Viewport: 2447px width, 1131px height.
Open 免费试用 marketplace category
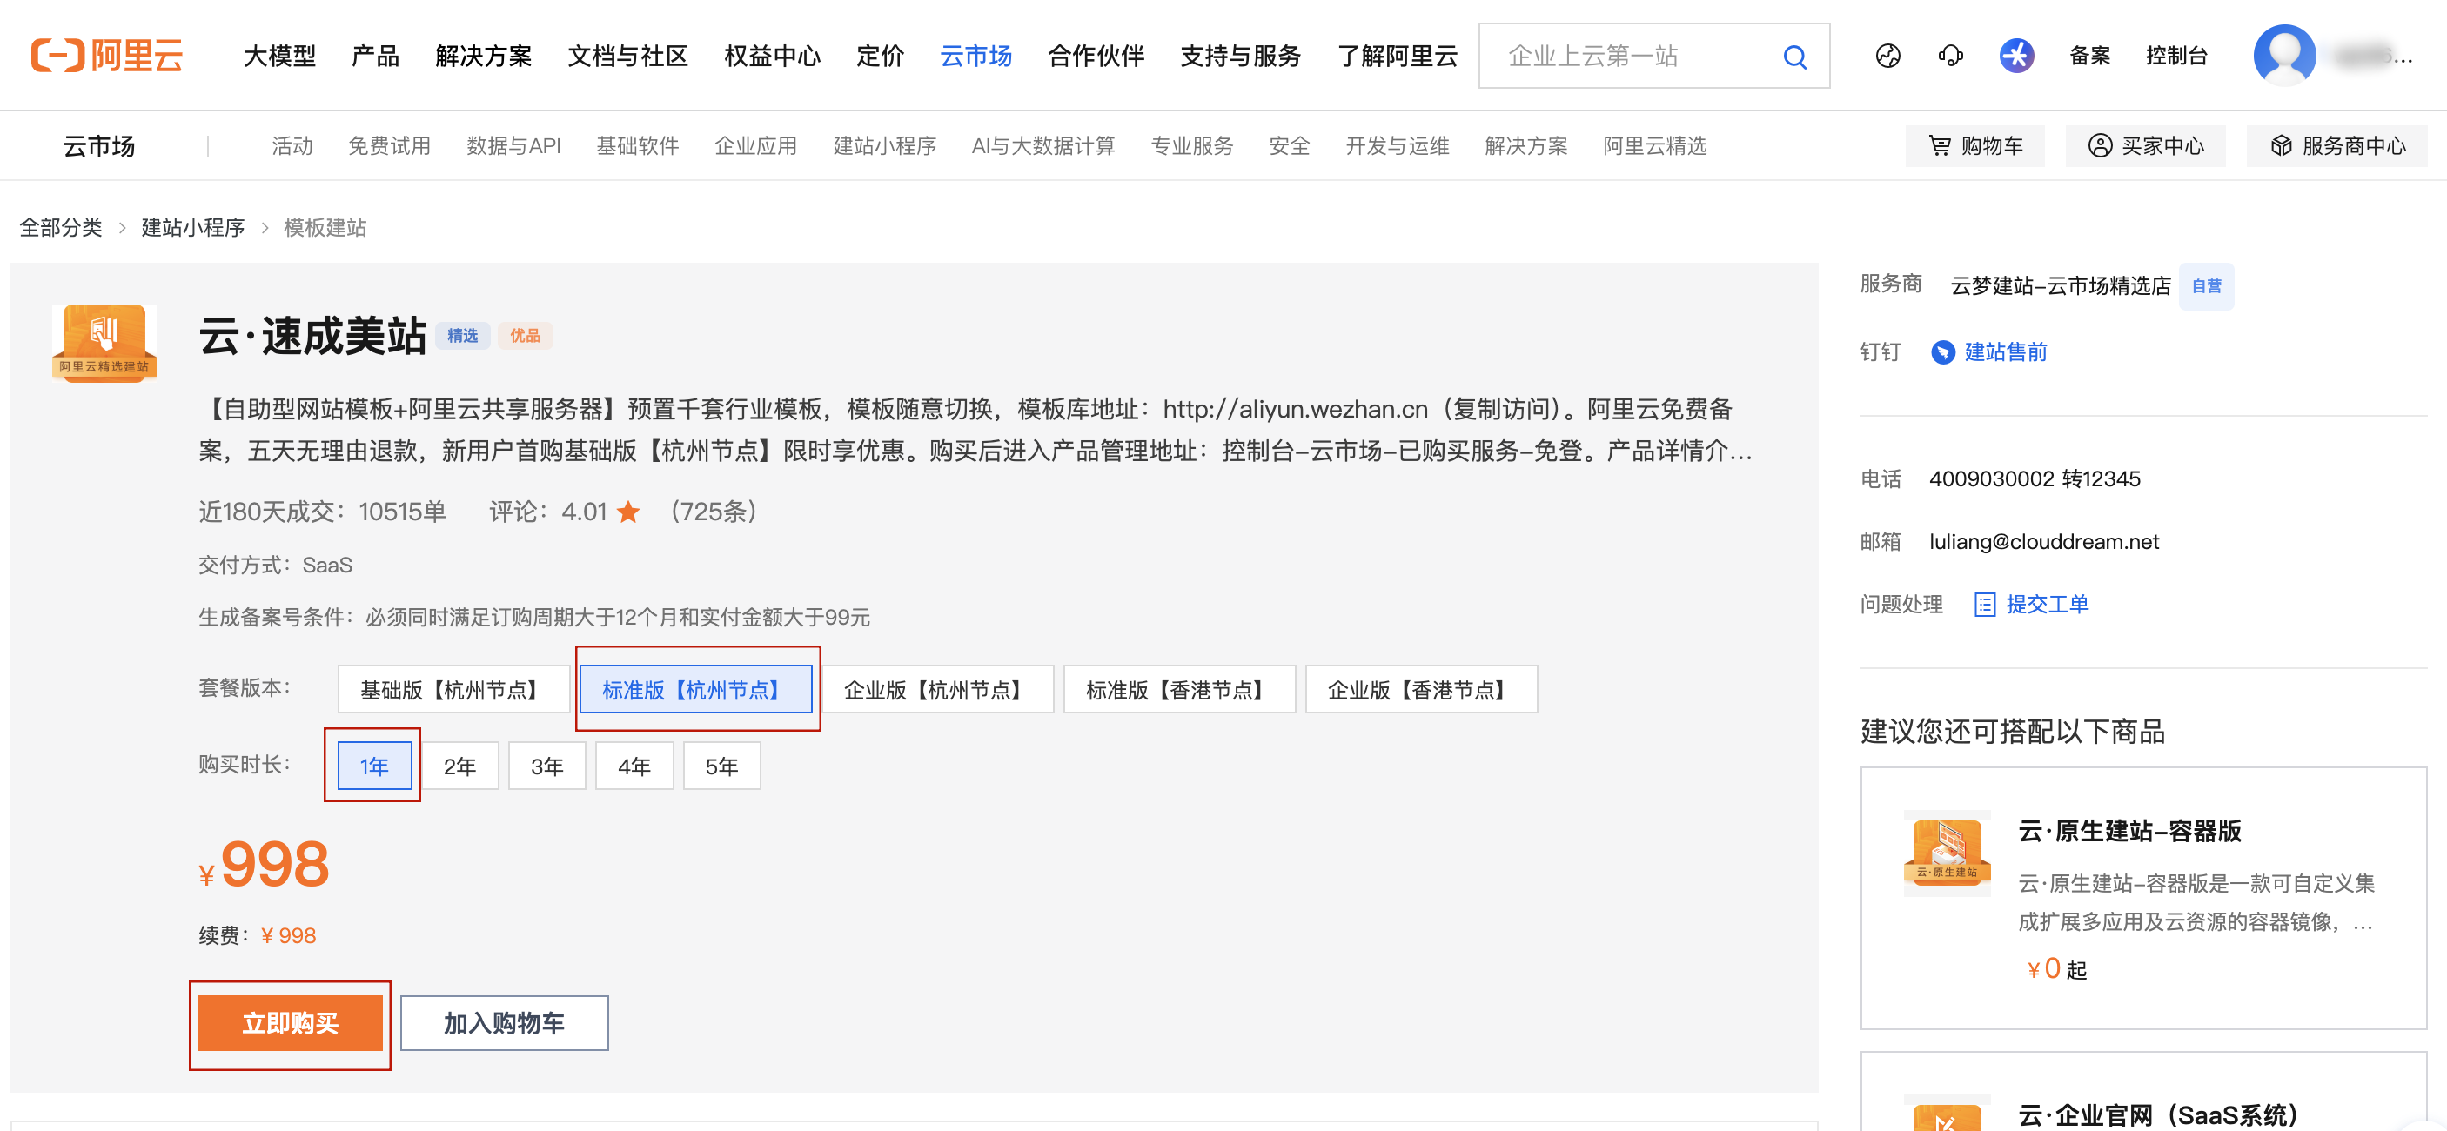click(x=390, y=146)
